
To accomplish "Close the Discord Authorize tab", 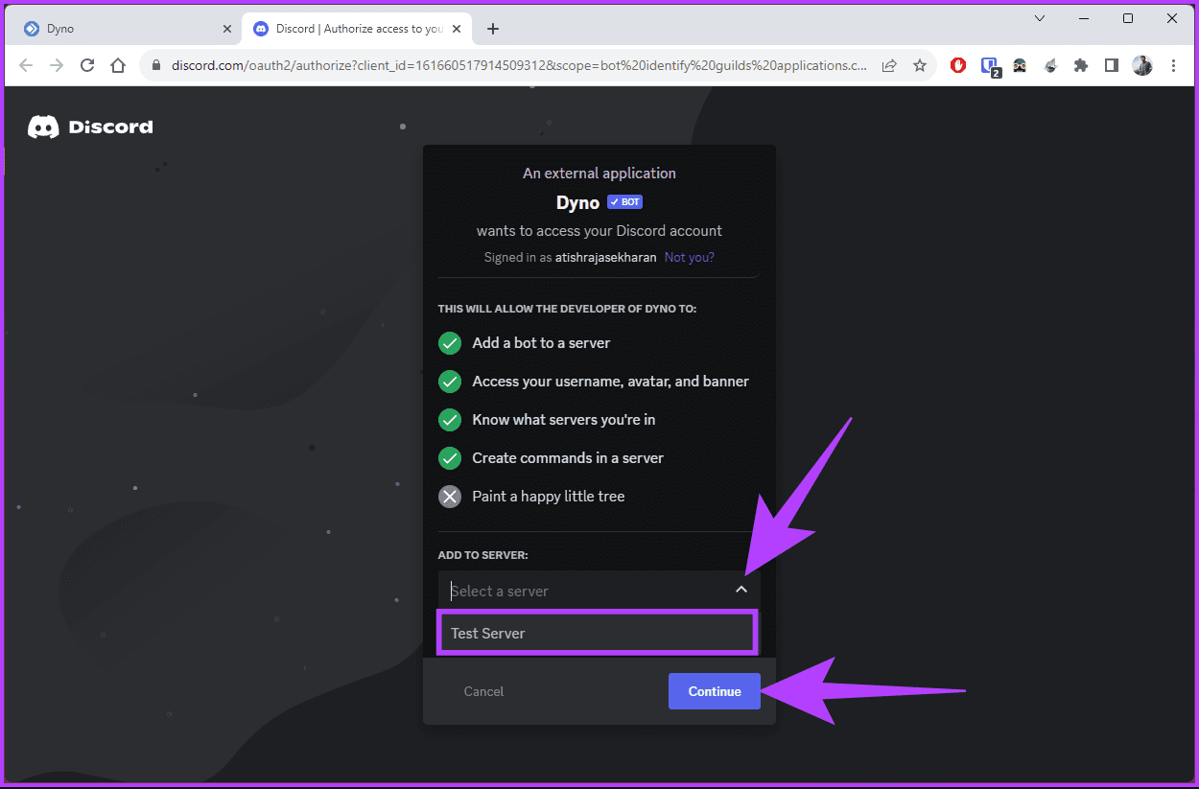I will (458, 29).
